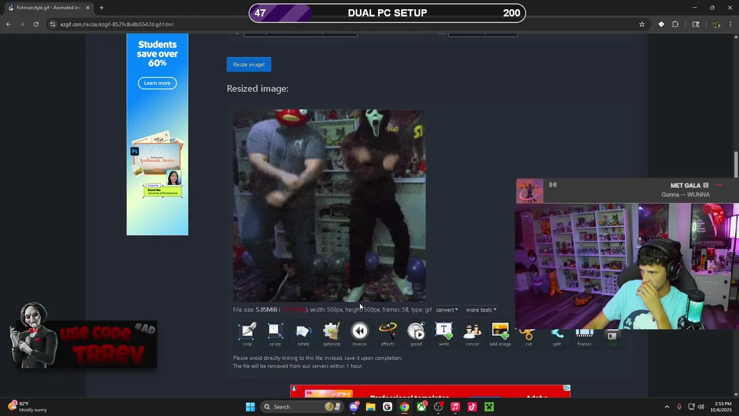Click the reverse GIF tool
Viewport: 739px width, 416px height.
coord(360,335)
